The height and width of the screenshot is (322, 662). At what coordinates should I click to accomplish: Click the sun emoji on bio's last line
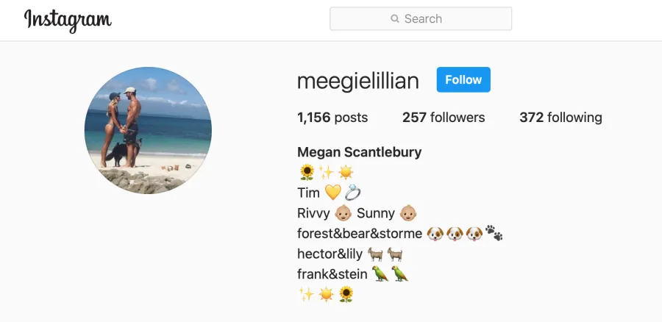coord(327,294)
